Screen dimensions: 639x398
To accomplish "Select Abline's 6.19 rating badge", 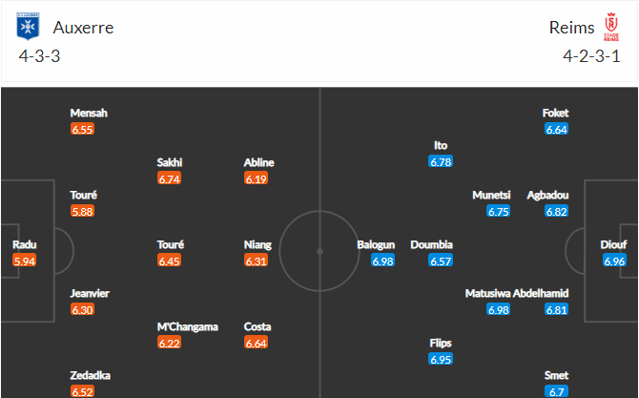I will [256, 178].
